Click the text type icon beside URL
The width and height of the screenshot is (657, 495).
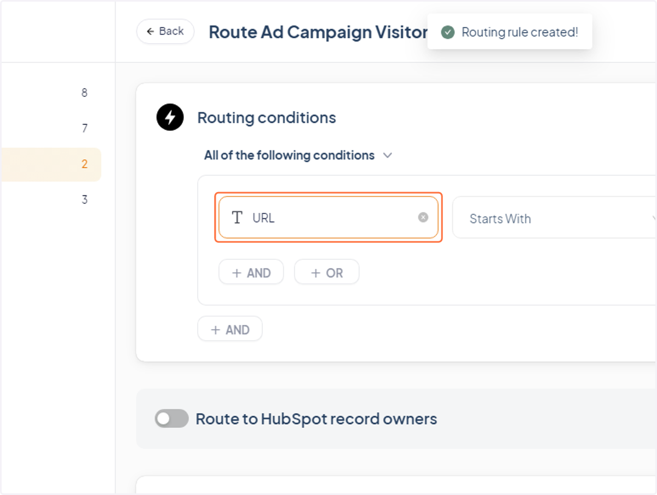coord(237,218)
